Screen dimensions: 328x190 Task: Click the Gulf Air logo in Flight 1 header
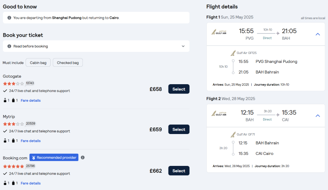pos(219,32)
